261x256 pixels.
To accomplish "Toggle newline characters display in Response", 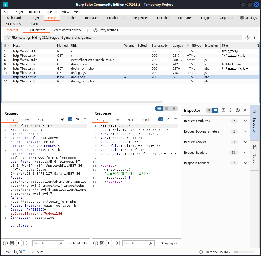I will pos(168,119).
